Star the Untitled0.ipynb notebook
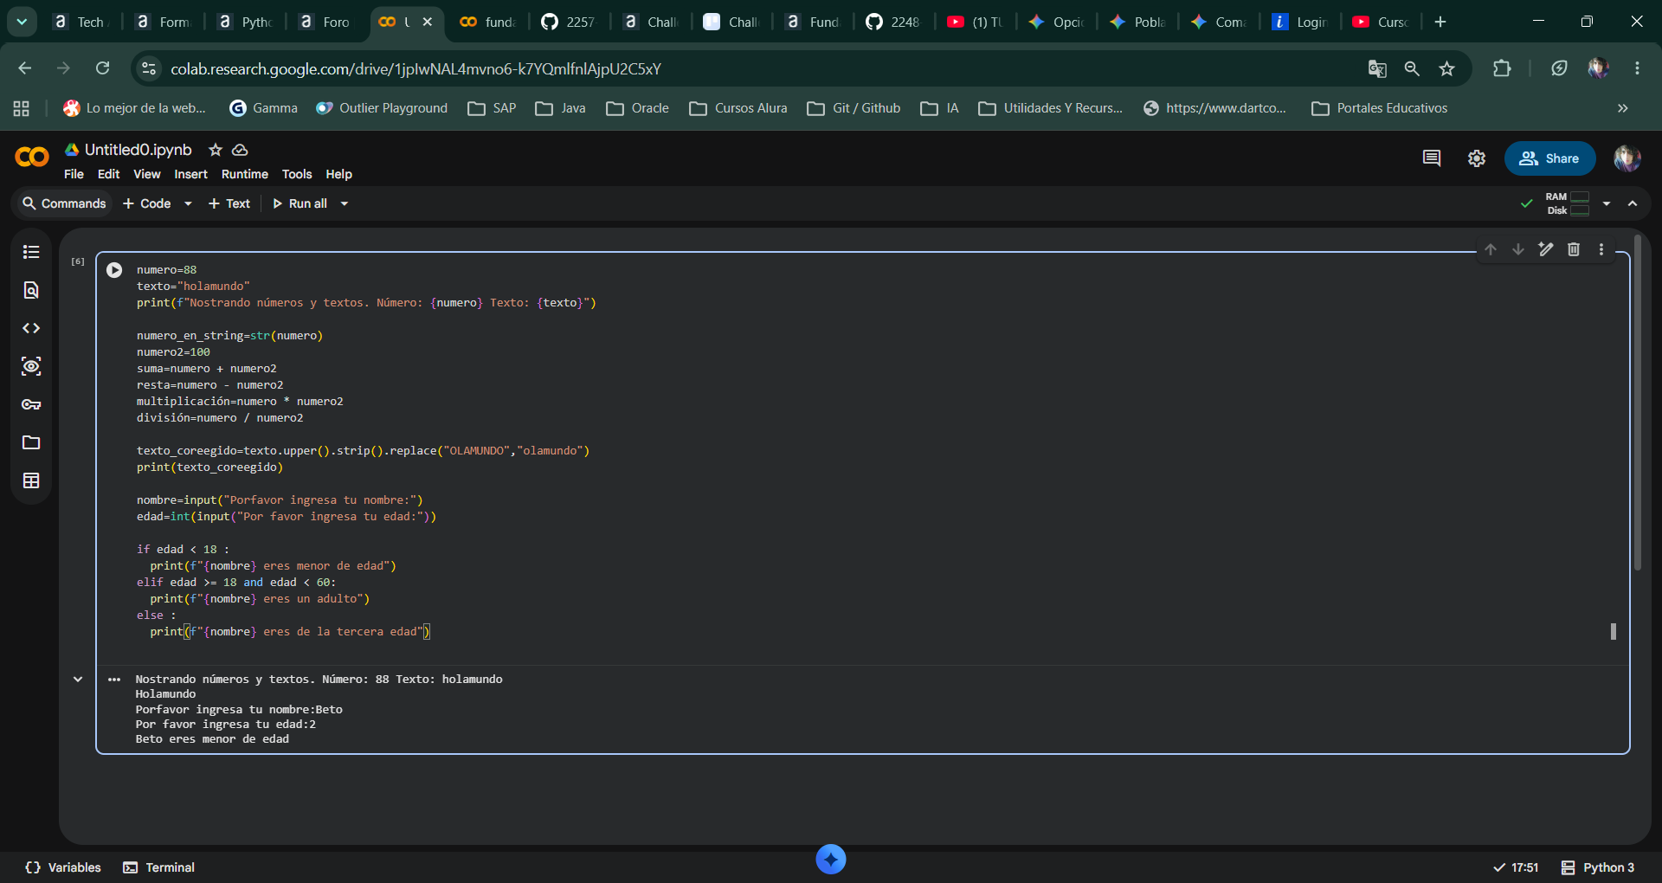This screenshot has width=1662, height=883. tap(216, 150)
